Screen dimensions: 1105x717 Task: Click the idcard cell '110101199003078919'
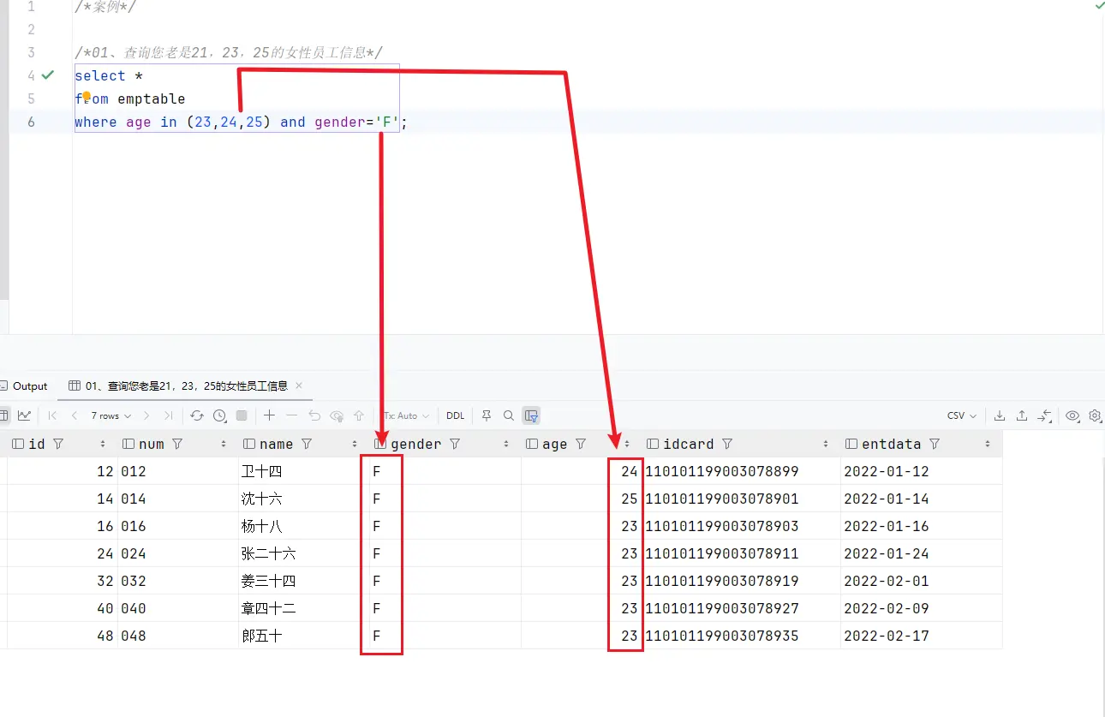click(x=722, y=581)
